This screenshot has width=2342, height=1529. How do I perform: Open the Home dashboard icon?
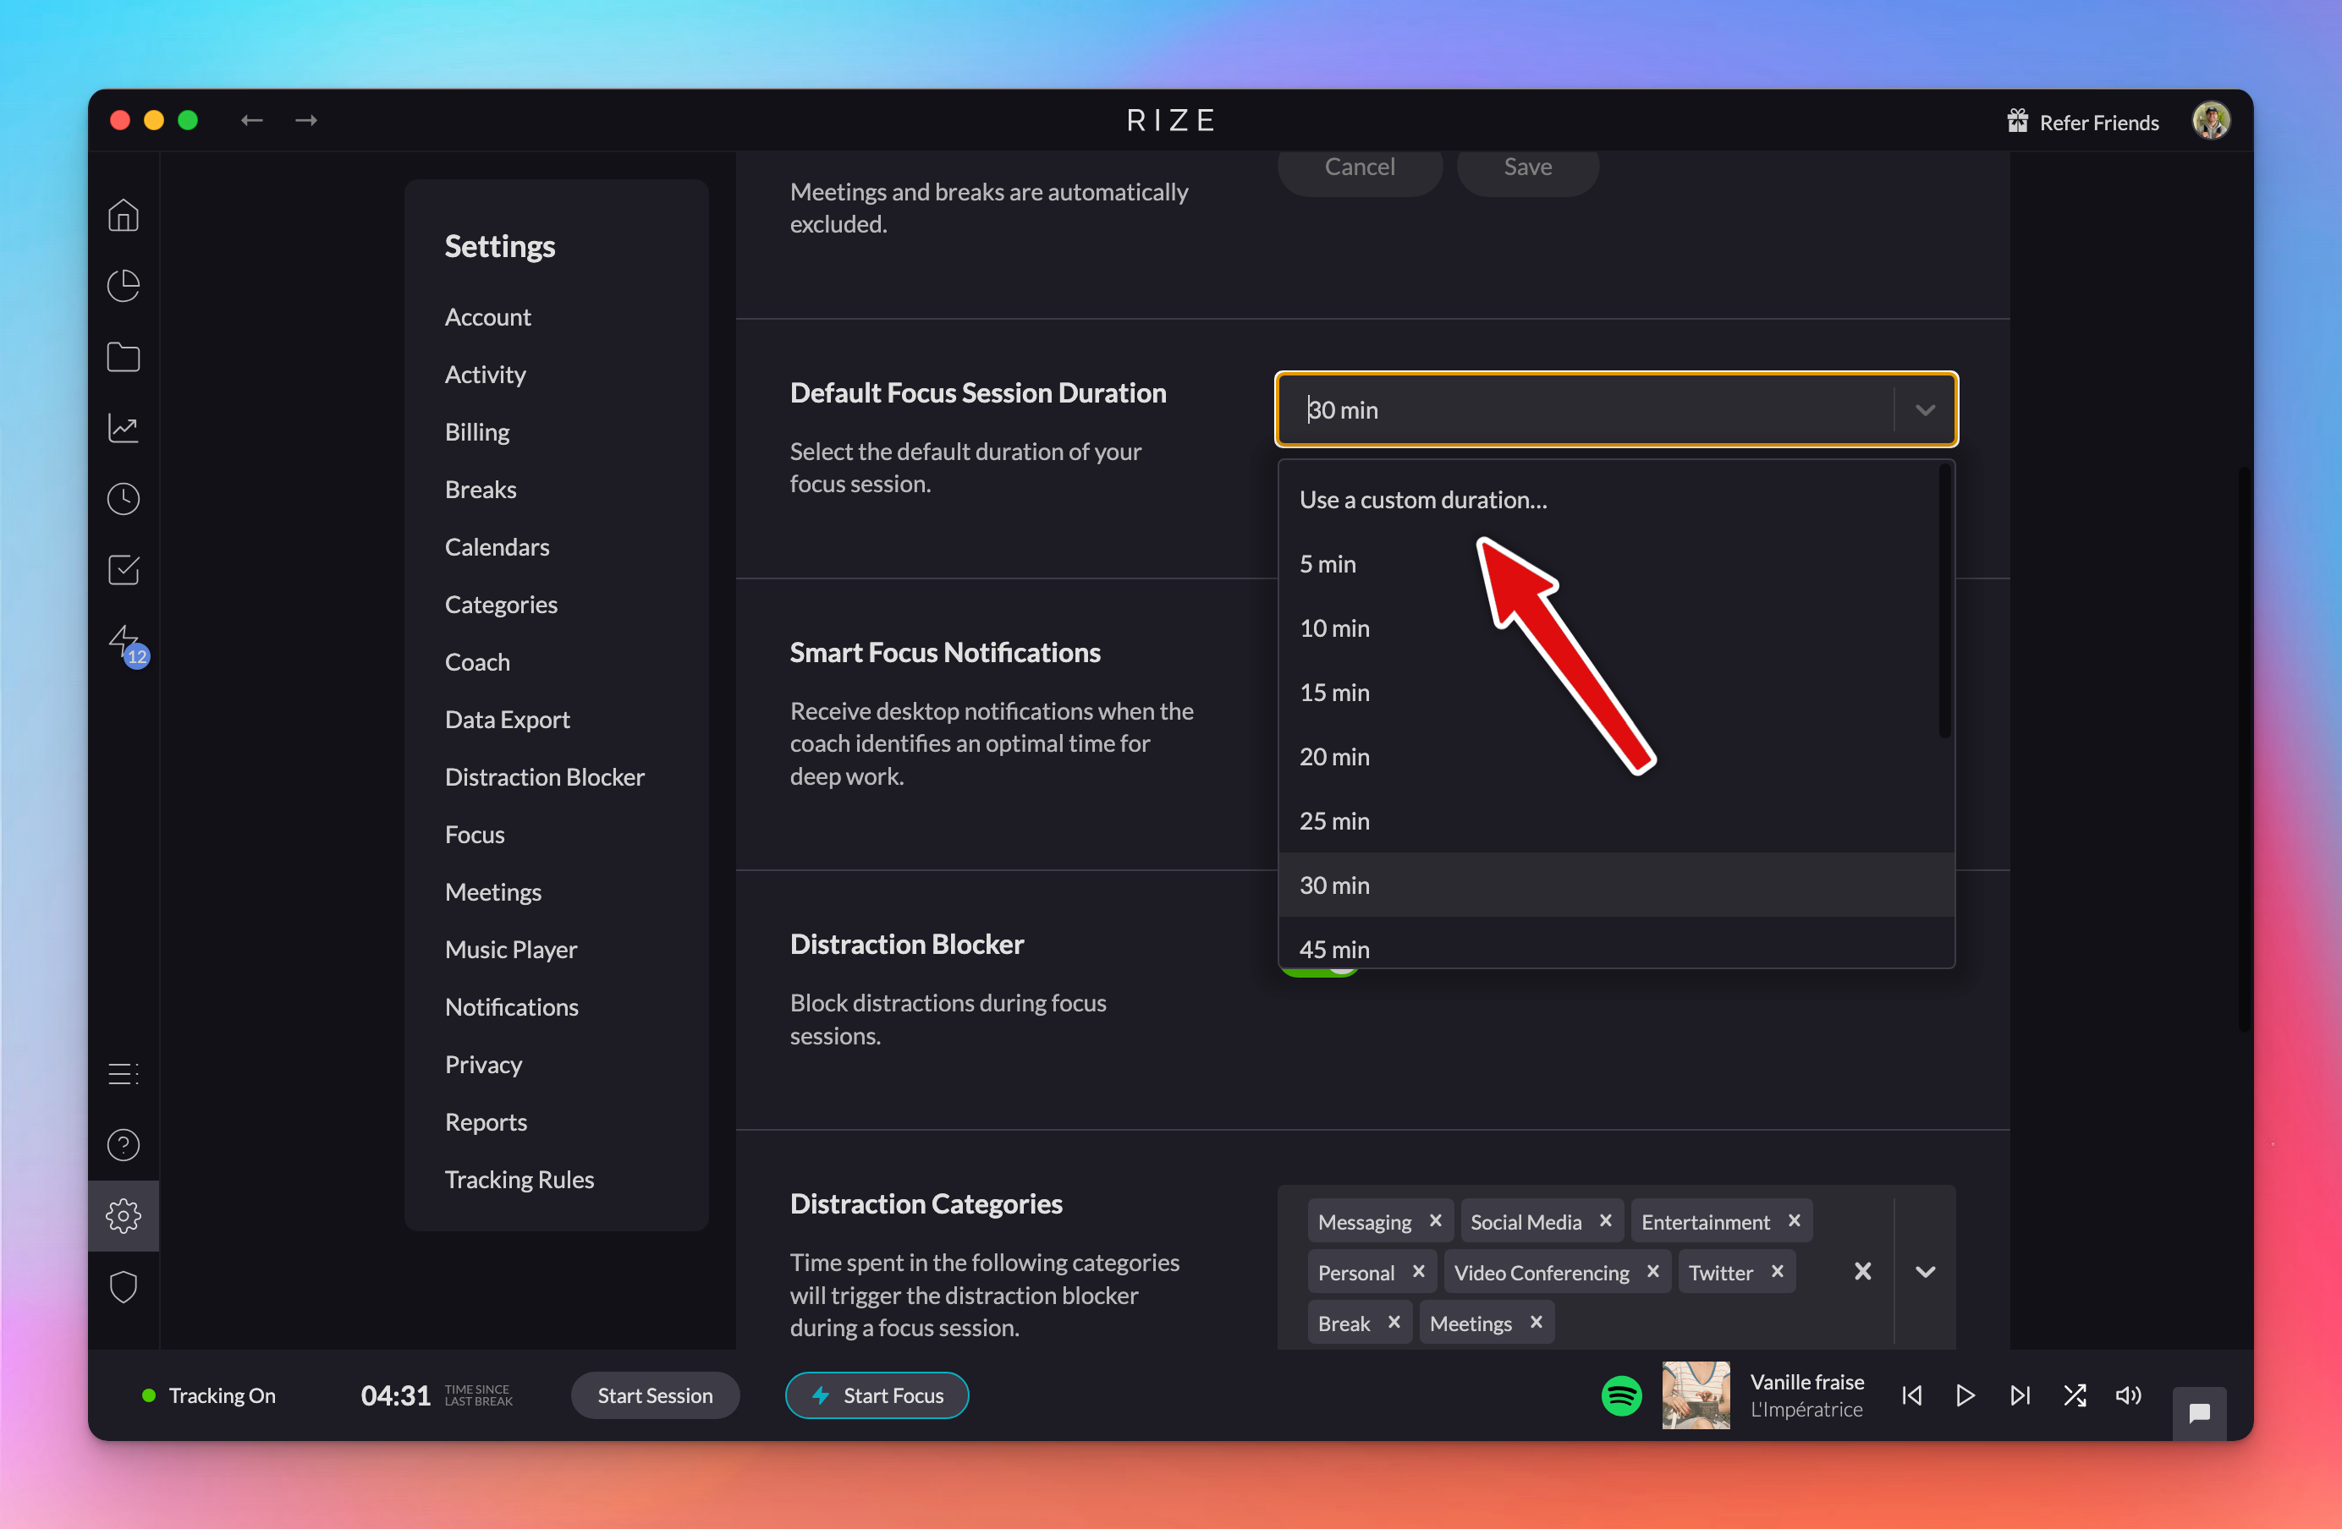coord(123,214)
